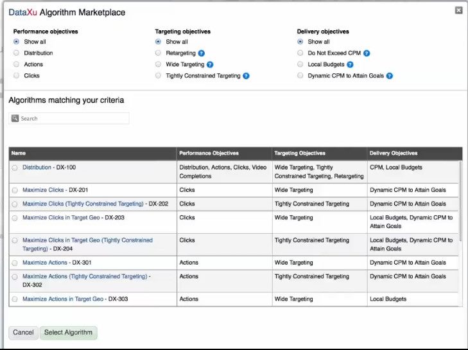Open Maximize Clicks in Target Geo DX-203 link

pyautogui.click(x=61, y=218)
